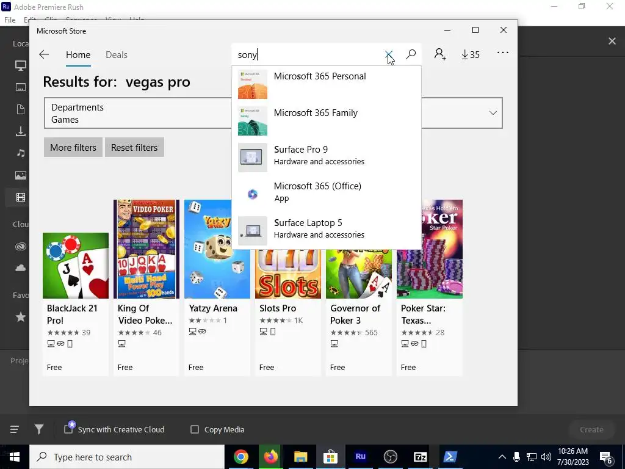
Task: Click the taskbar clock showing 10:26 AM
Action: 573,457
